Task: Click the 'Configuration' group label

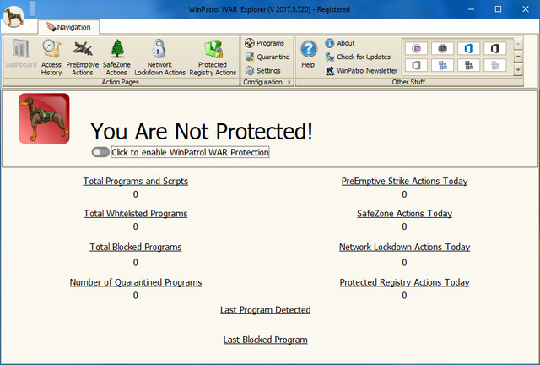Action: coord(262,82)
